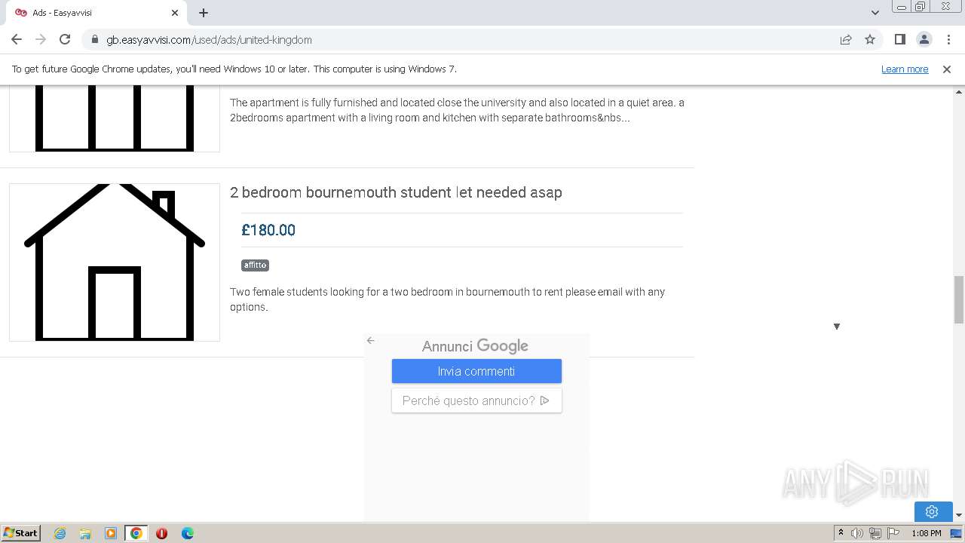Image resolution: width=965 pixels, height=543 pixels.
Task: Open the Windows Start menu
Action: point(20,532)
